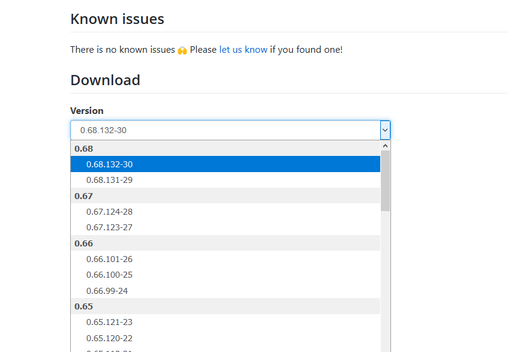Select version 0.68.132-30 in list
508x352 pixels.
tap(225, 164)
